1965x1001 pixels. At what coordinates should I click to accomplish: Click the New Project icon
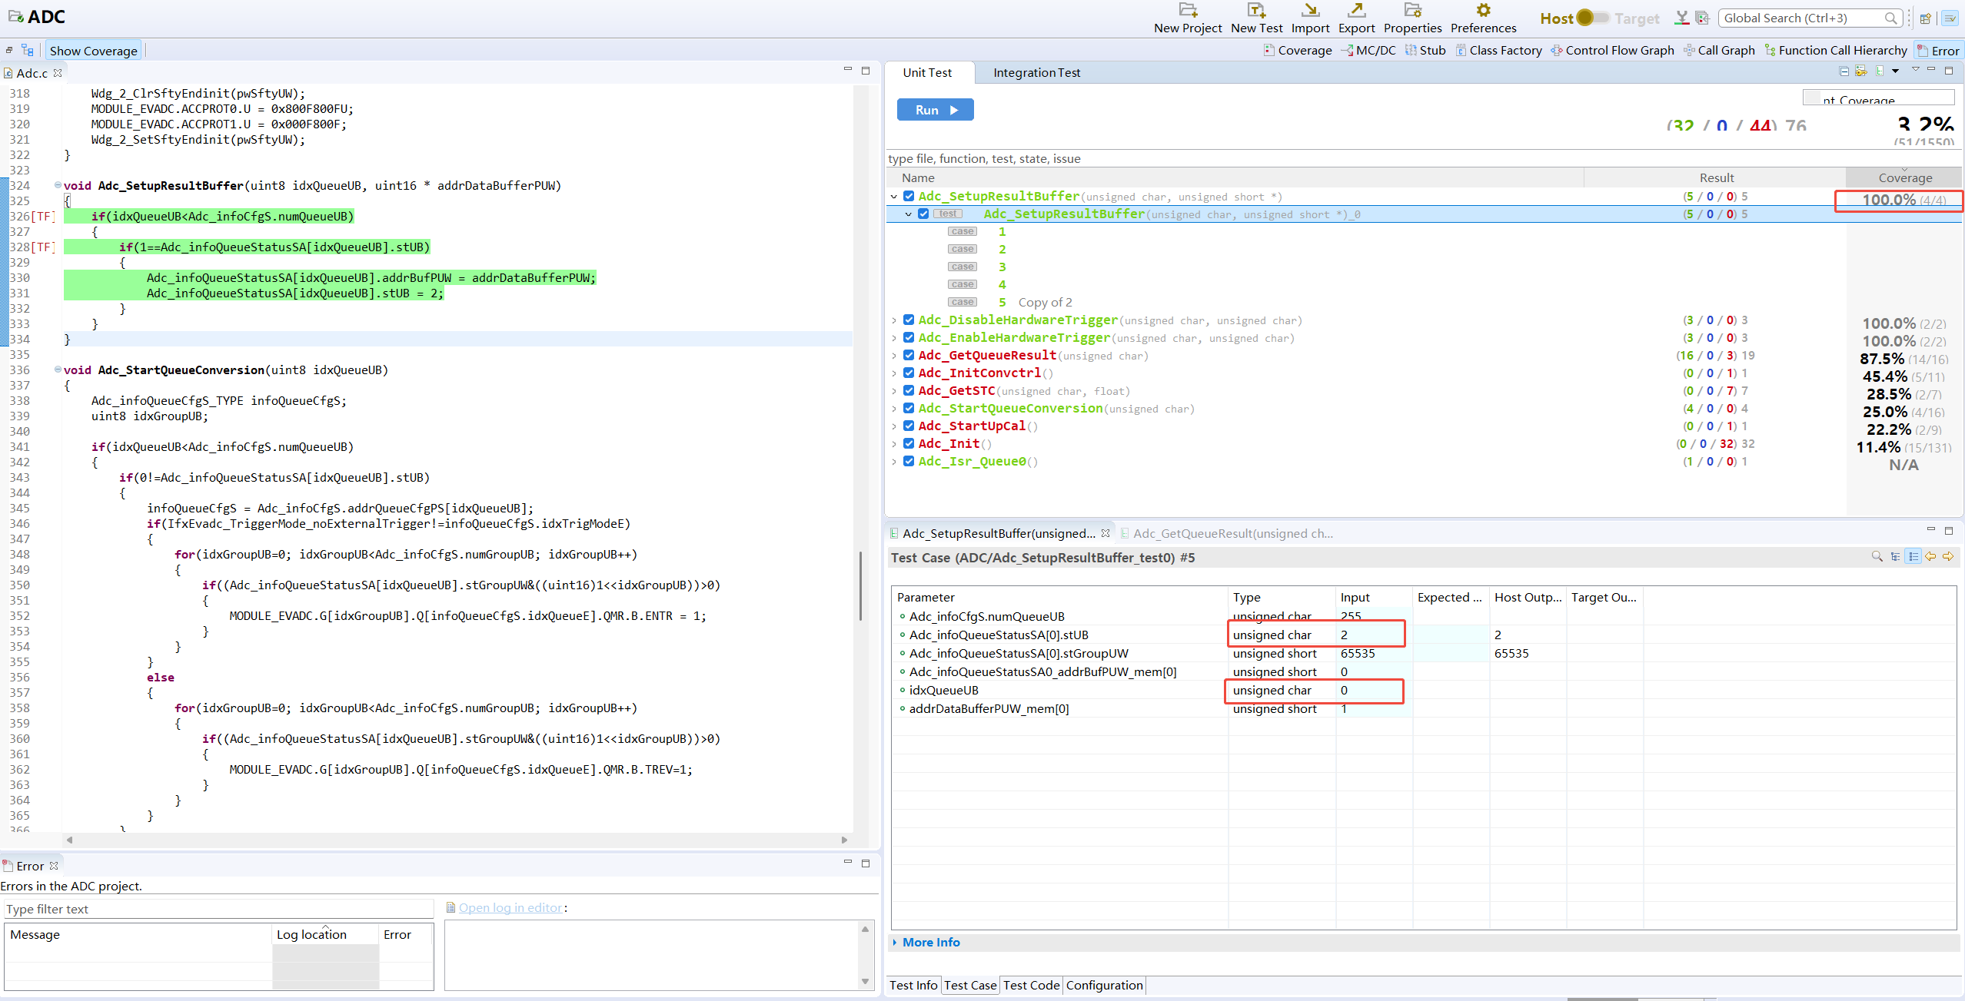1188,11
